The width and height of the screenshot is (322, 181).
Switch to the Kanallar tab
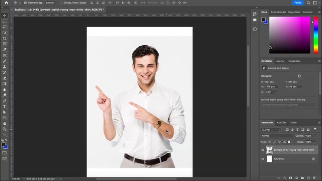[x=281, y=123]
